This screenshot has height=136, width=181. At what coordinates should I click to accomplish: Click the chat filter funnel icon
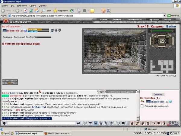[x=90, y=123]
